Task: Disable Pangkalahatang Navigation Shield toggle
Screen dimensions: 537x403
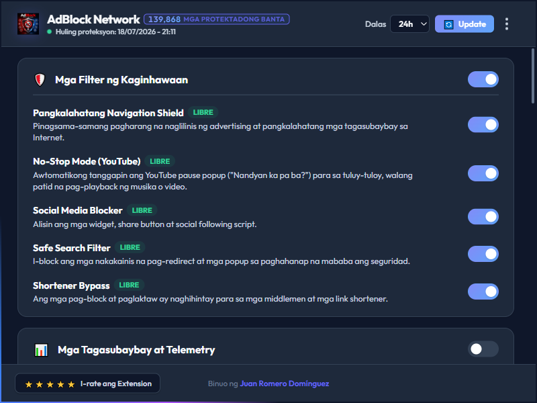Action: tap(483, 125)
